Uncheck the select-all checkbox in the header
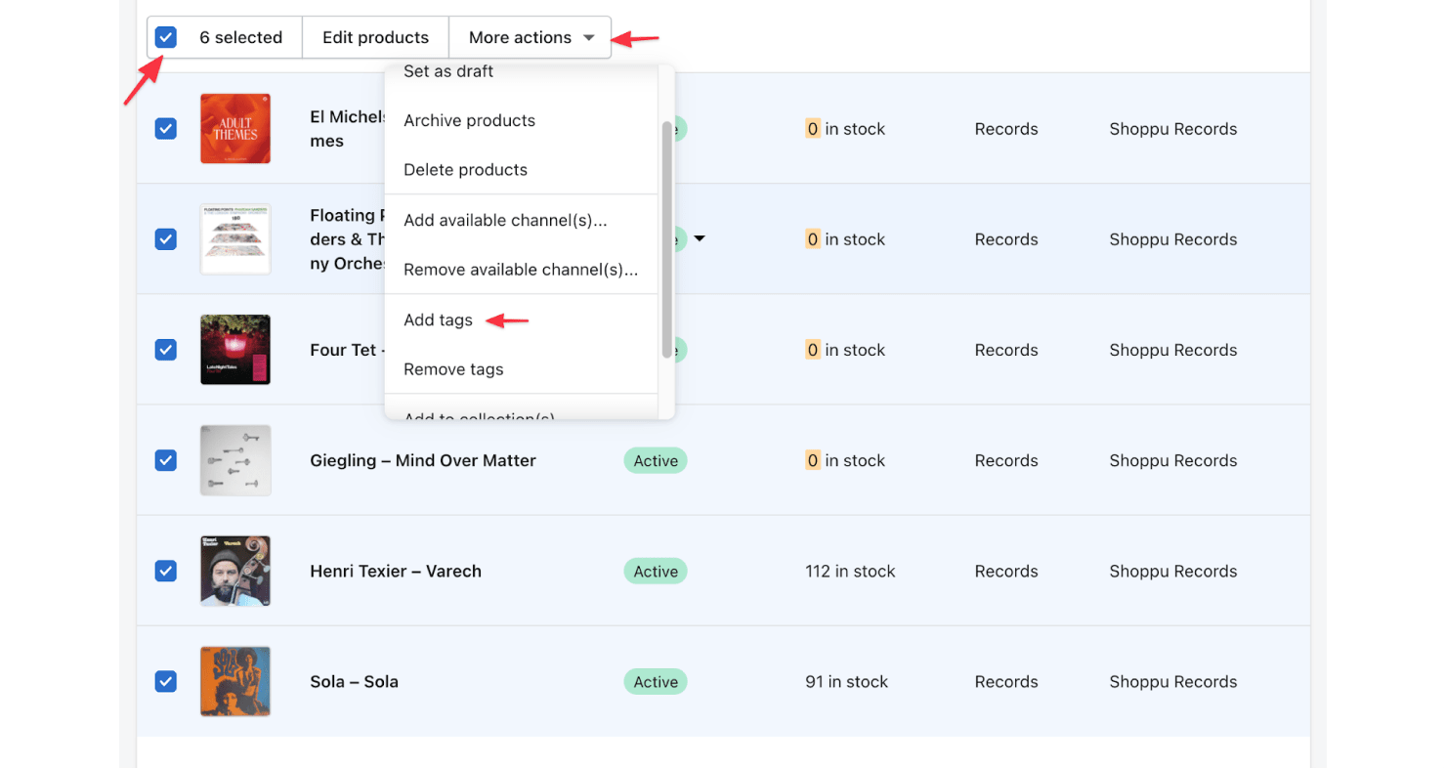1444x768 pixels. pyautogui.click(x=165, y=36)
